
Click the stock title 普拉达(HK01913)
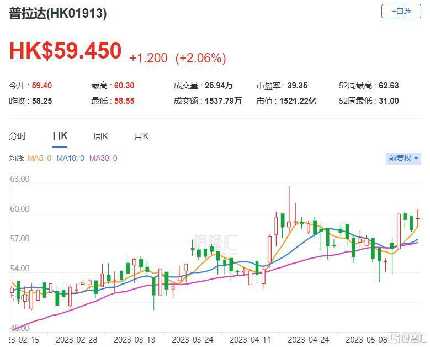point(58,13)
